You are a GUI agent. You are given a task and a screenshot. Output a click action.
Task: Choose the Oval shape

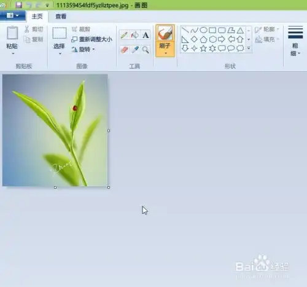pos(203,30)
